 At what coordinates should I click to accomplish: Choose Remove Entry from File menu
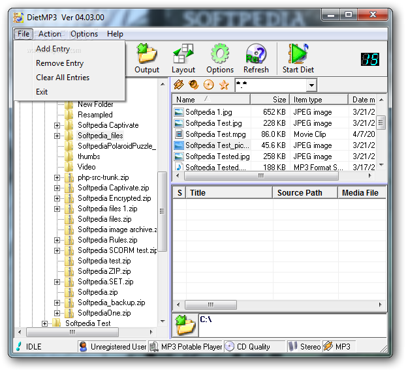click(x=69, y=63)
